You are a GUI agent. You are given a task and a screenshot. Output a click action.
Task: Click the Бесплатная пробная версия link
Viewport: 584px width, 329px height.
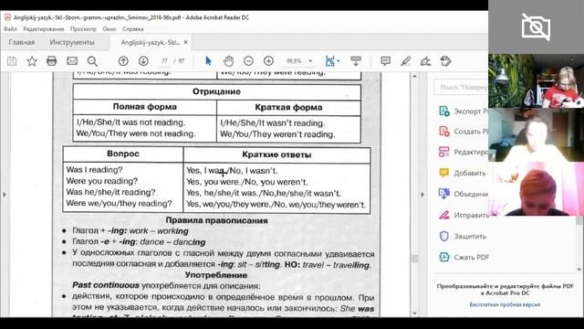505,304
